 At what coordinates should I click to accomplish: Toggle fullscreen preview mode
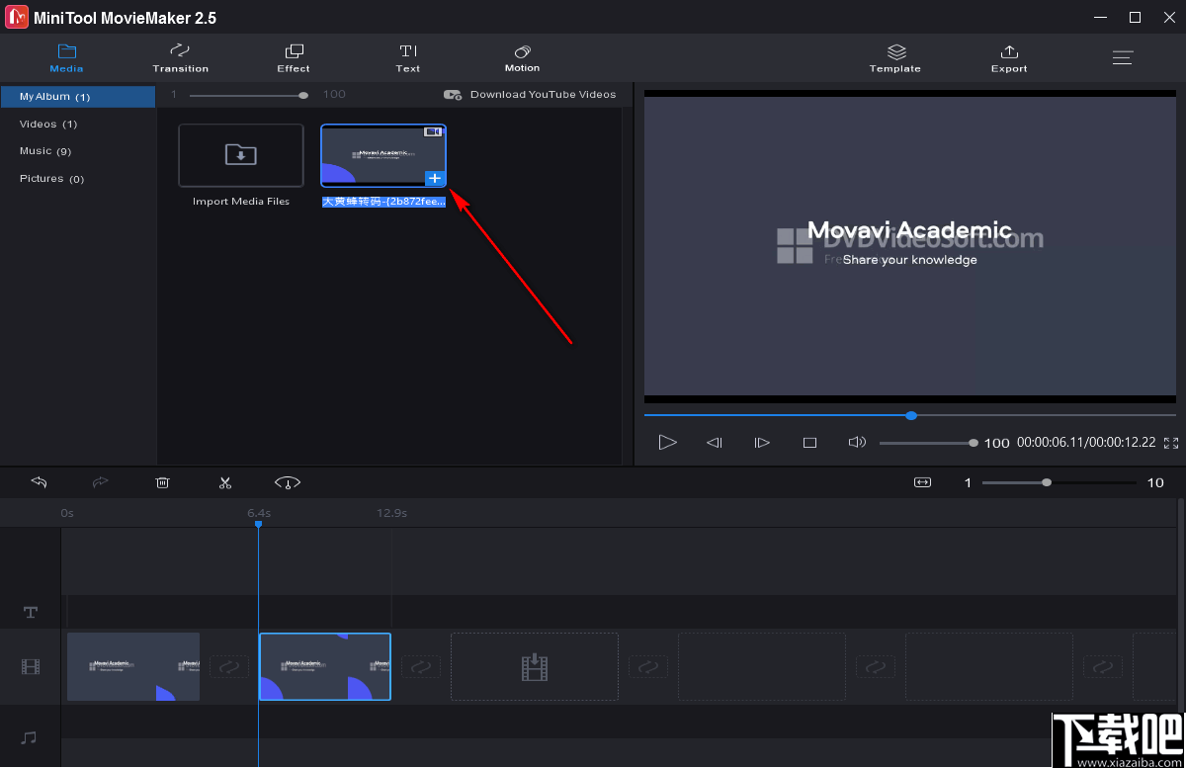coord(1171,445)
